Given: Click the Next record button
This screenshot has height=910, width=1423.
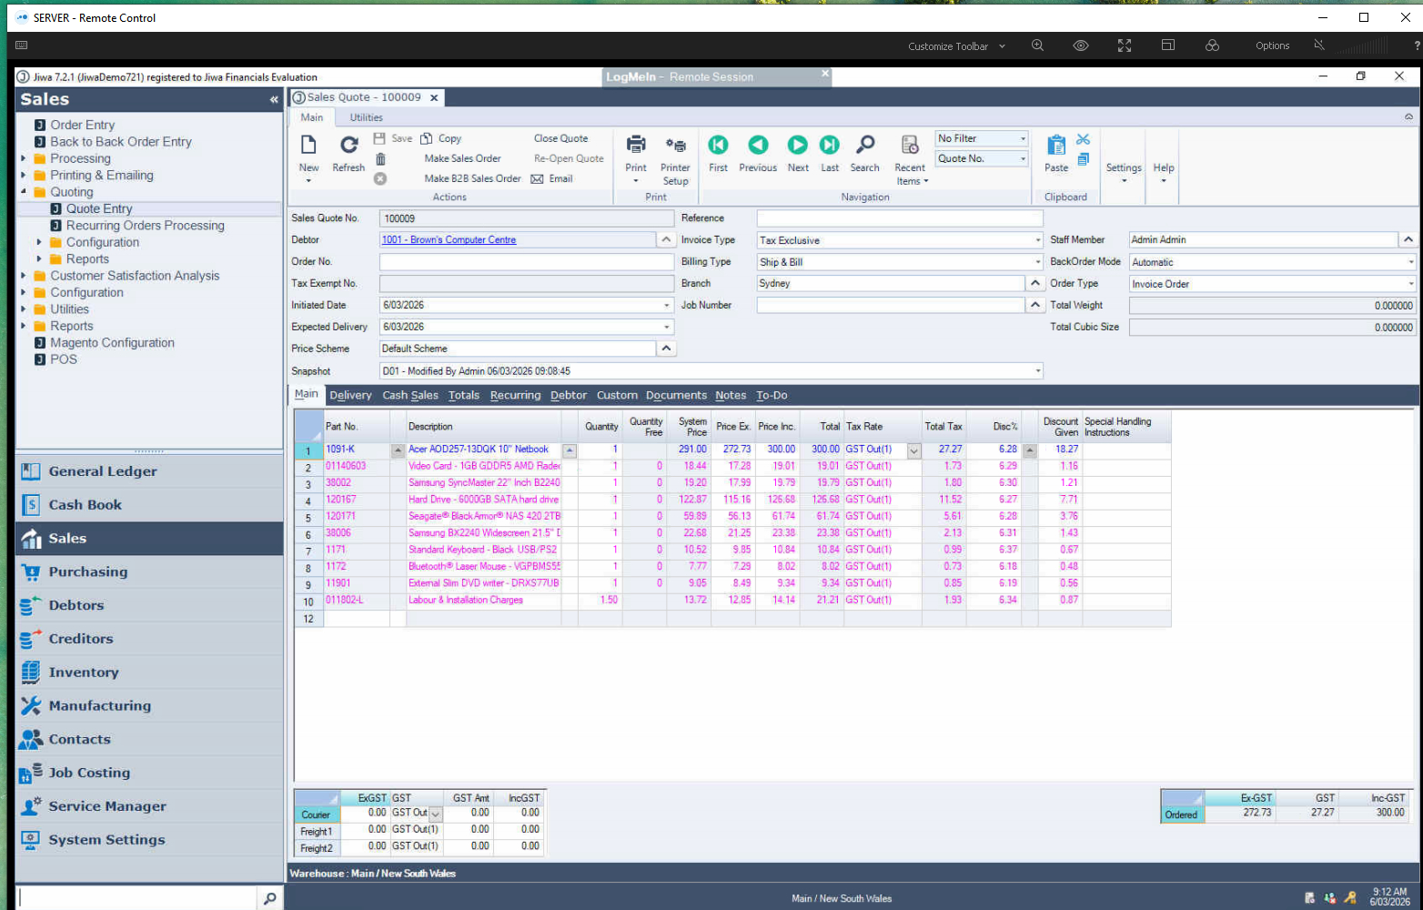Looking at the screenshot, I should (797, 146).
